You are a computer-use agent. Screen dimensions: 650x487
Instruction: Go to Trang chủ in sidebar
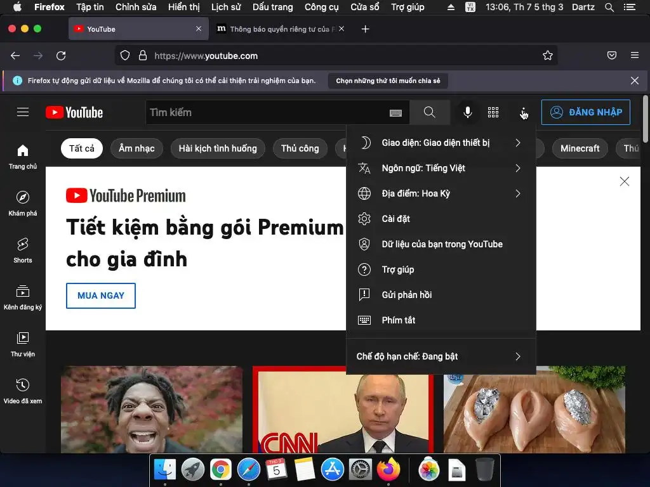click(23, 157)
